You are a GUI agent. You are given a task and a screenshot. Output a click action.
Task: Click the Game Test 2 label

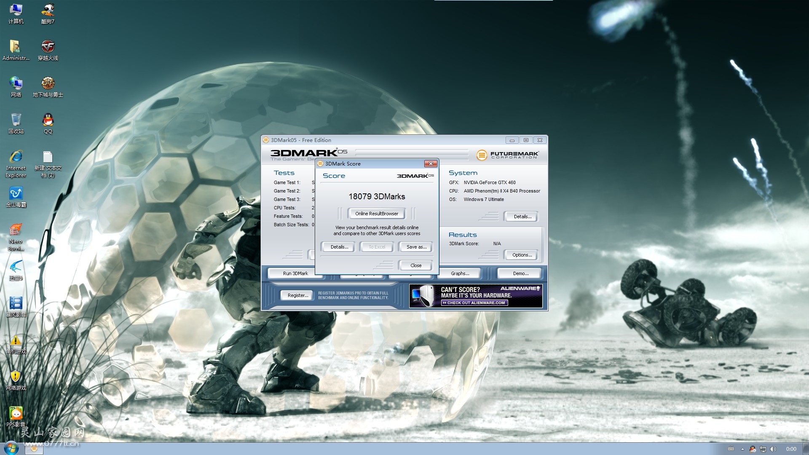point(287,191)
